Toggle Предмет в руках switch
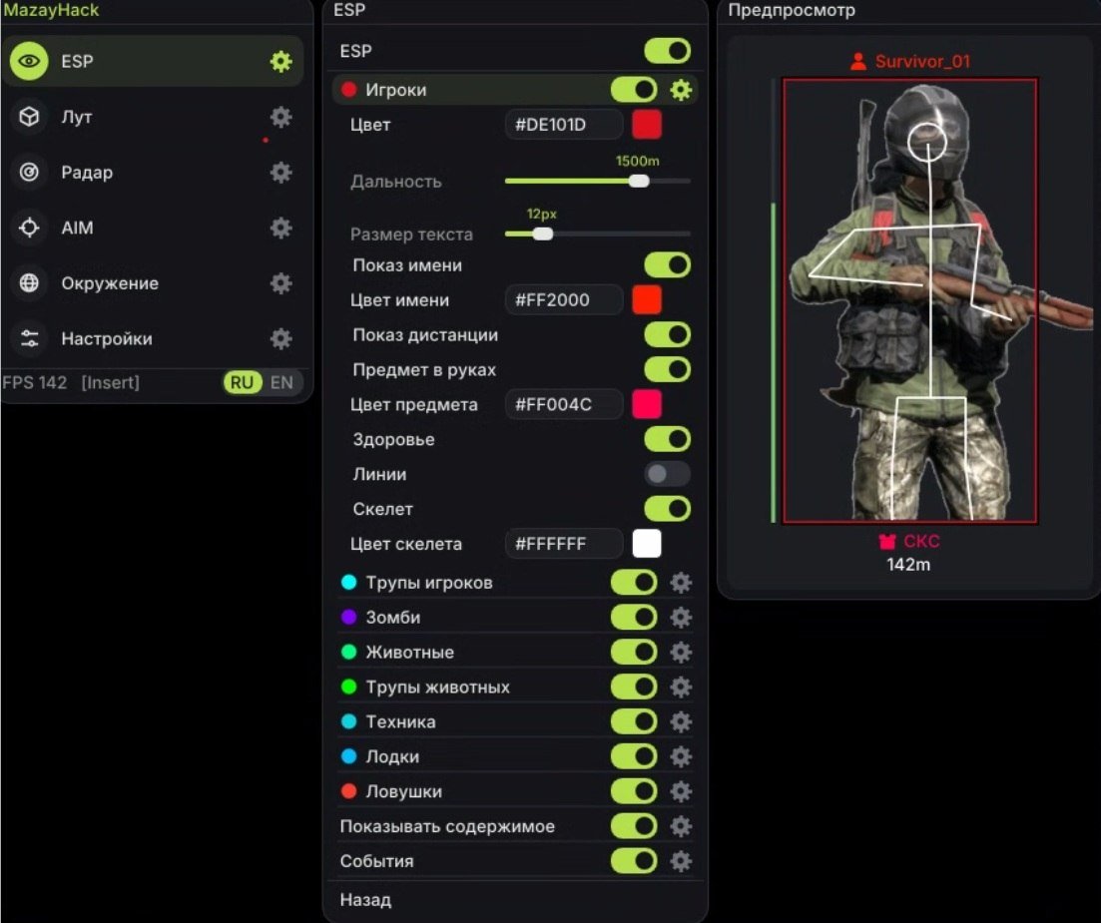 click(x=667, y=369)
